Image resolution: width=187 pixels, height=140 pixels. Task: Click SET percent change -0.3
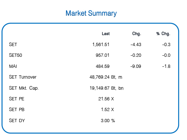(x=166, y=45)
